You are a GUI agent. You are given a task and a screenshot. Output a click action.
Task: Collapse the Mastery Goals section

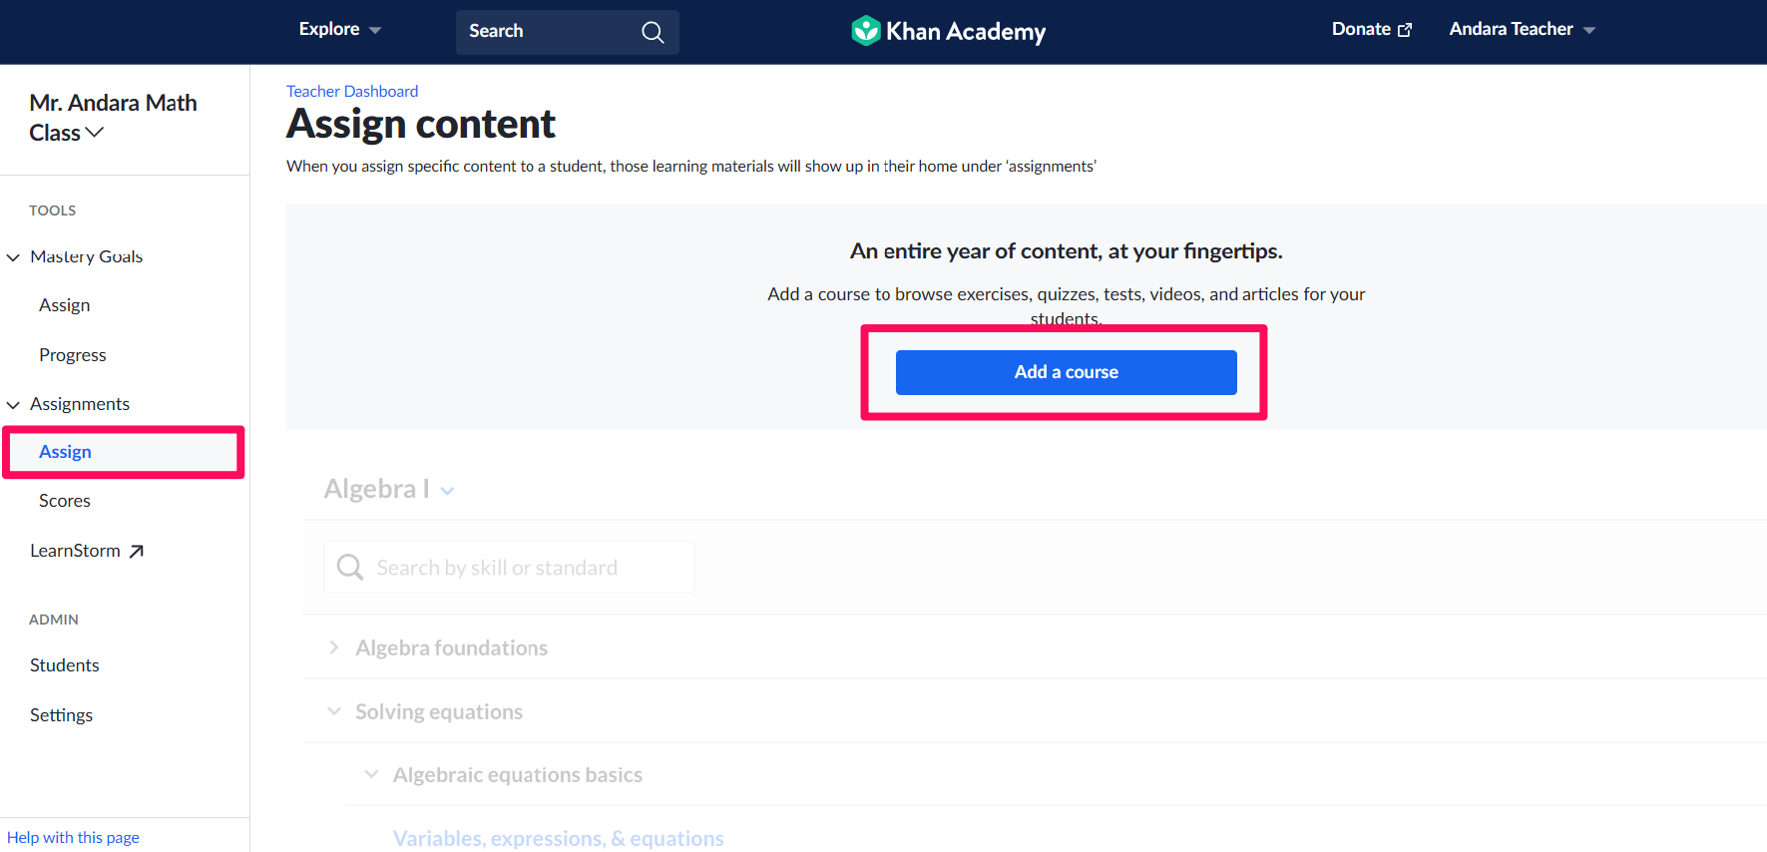pyautogui.click(x=13, y=257)
